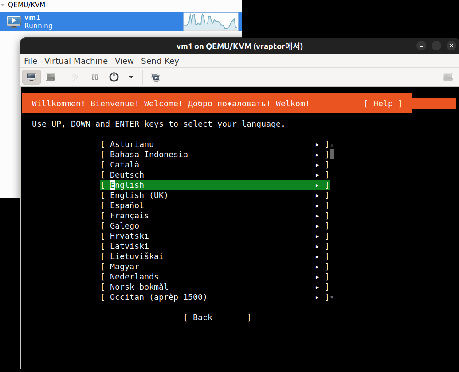The width and height of the screenshot is (459, 372).
Task: Click the arrow beside Magyar row
Action: pos(317,267)
